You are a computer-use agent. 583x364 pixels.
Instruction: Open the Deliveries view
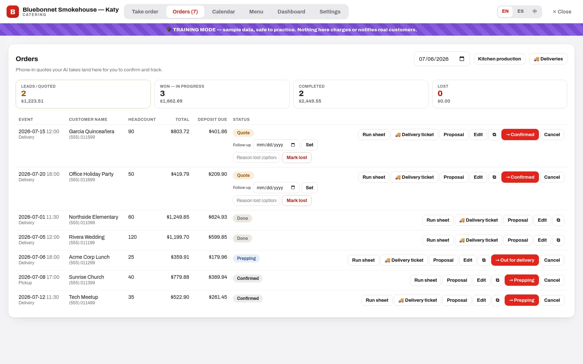548,59
